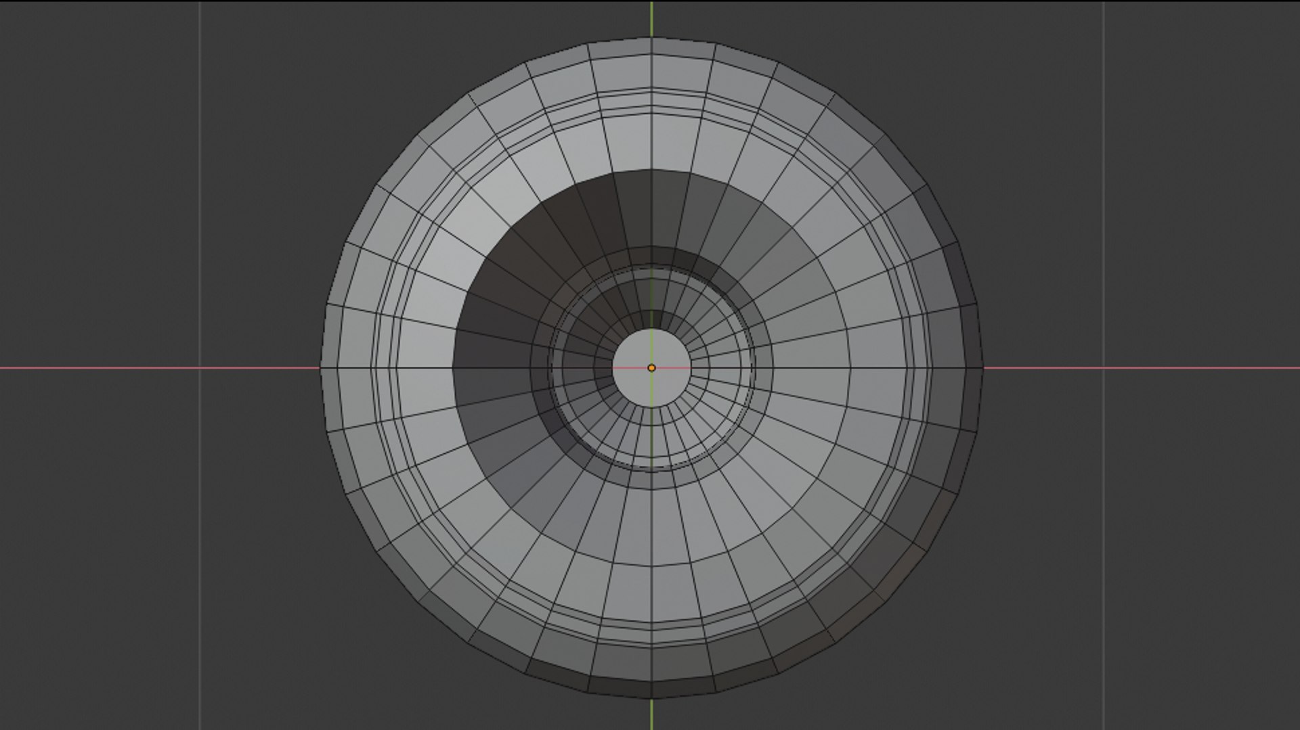Click the faint vertical grid line left of mesh
Image resolution: width=1300 pixels, height=730 pixels.
pos(200,203)
